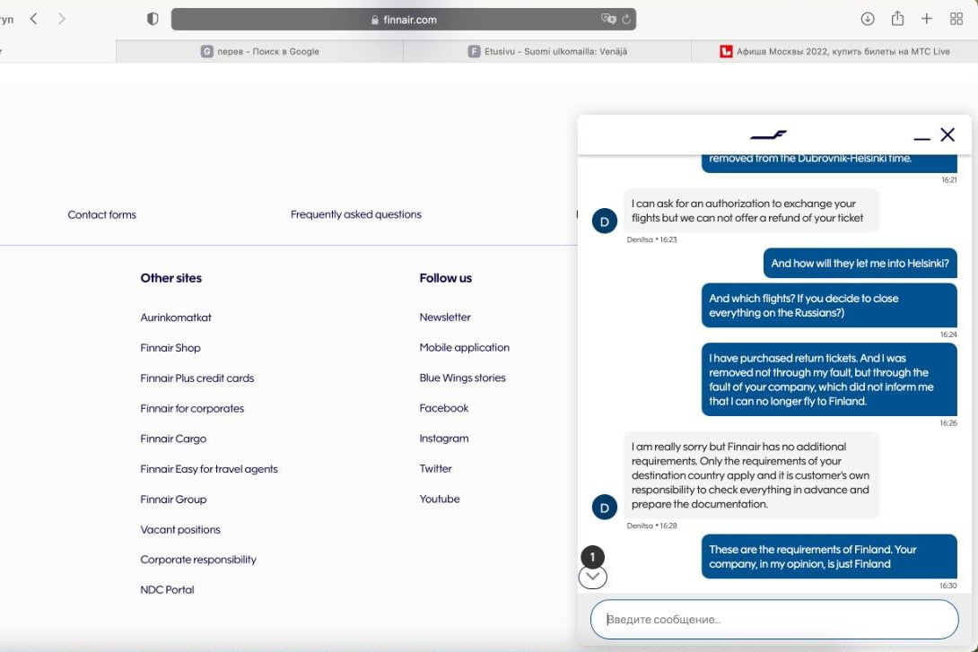Click the chat message input field
978x652 pixels.
pos(774,619)
